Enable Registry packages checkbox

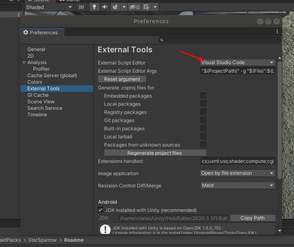(x=203, y=112)
